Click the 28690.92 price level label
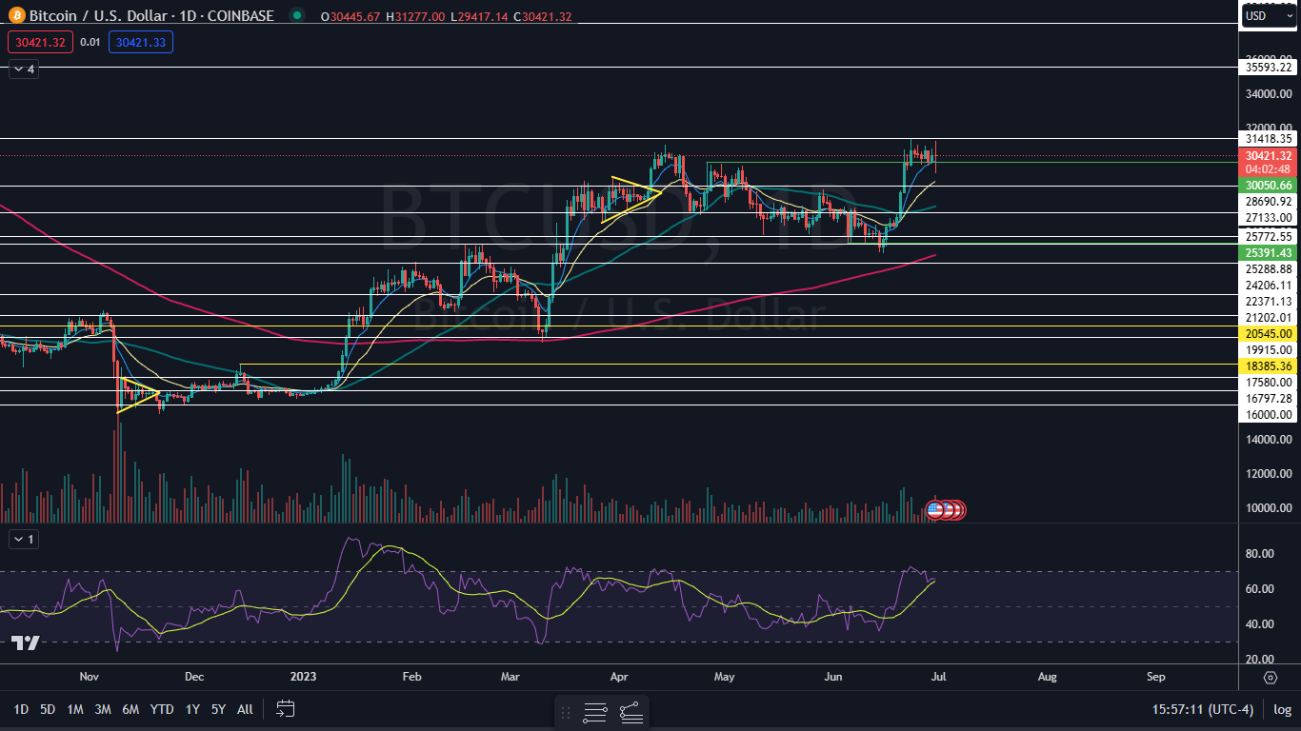Viewport: 1301px width, 731px height. [x=1269, y=202]
